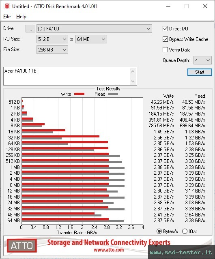The width and height of the screenshot is (215, 259).
Task: Open the File Size dropdown 256 MB
Action: (52, 50)
